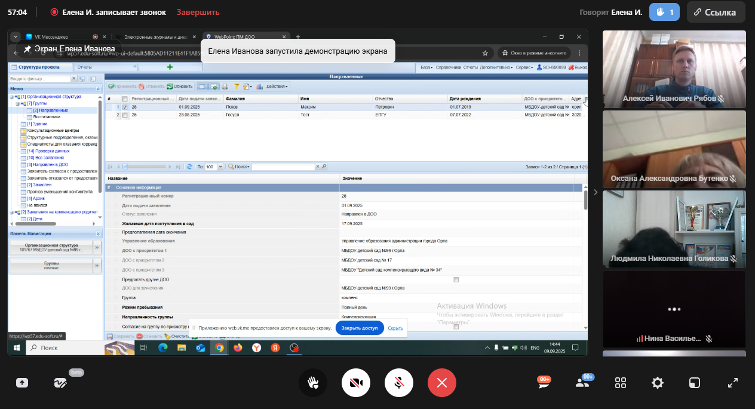755x409 pixels.
Task: Click the share screen icon in the call bar
Action: coord(22,383)
